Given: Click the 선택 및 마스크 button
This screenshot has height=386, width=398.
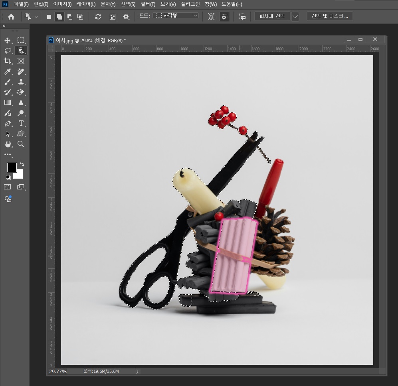Looking at the screenshot, I should coord(330,16).
